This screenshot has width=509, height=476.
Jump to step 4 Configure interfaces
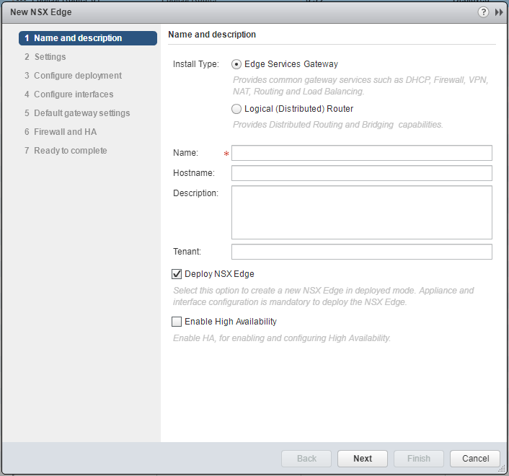click(73, 94)
